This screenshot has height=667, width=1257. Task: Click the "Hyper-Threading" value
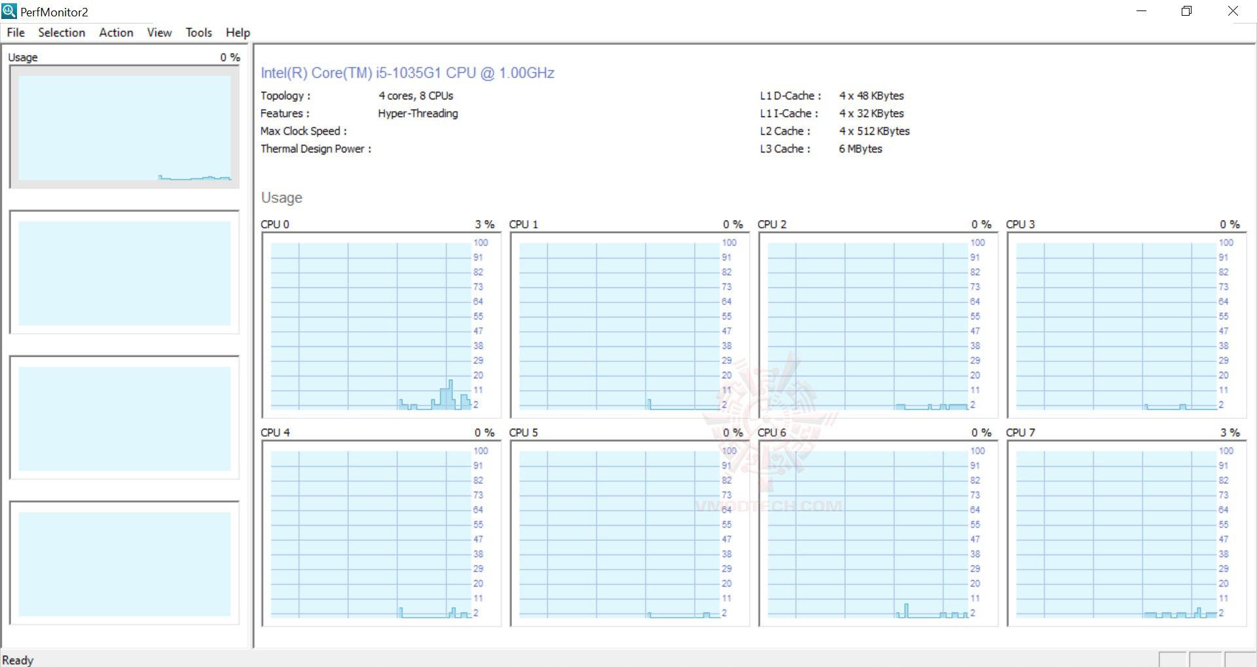pos(418,113)
